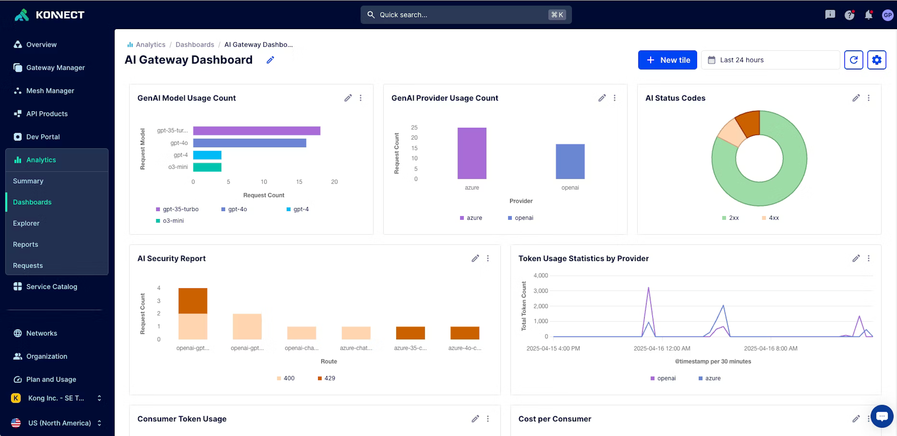Go to Gateway Manager in sidebar
The image size is (897, 436).
click(55, 68)
